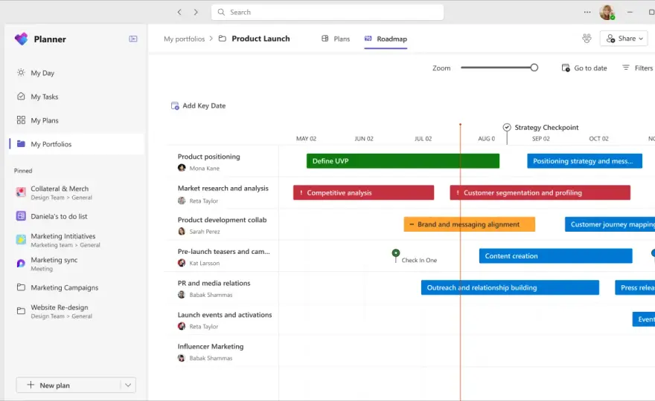Click the OCT 02 date header

pos(598,138)
